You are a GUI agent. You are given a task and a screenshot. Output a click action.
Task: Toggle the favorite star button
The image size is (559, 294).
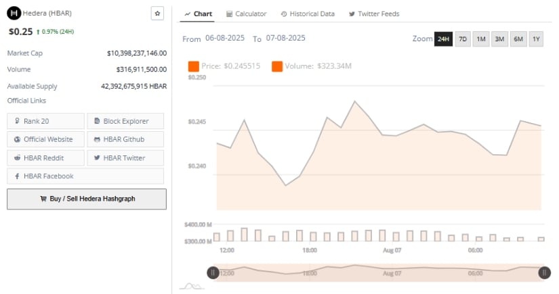tap(157, 14)
